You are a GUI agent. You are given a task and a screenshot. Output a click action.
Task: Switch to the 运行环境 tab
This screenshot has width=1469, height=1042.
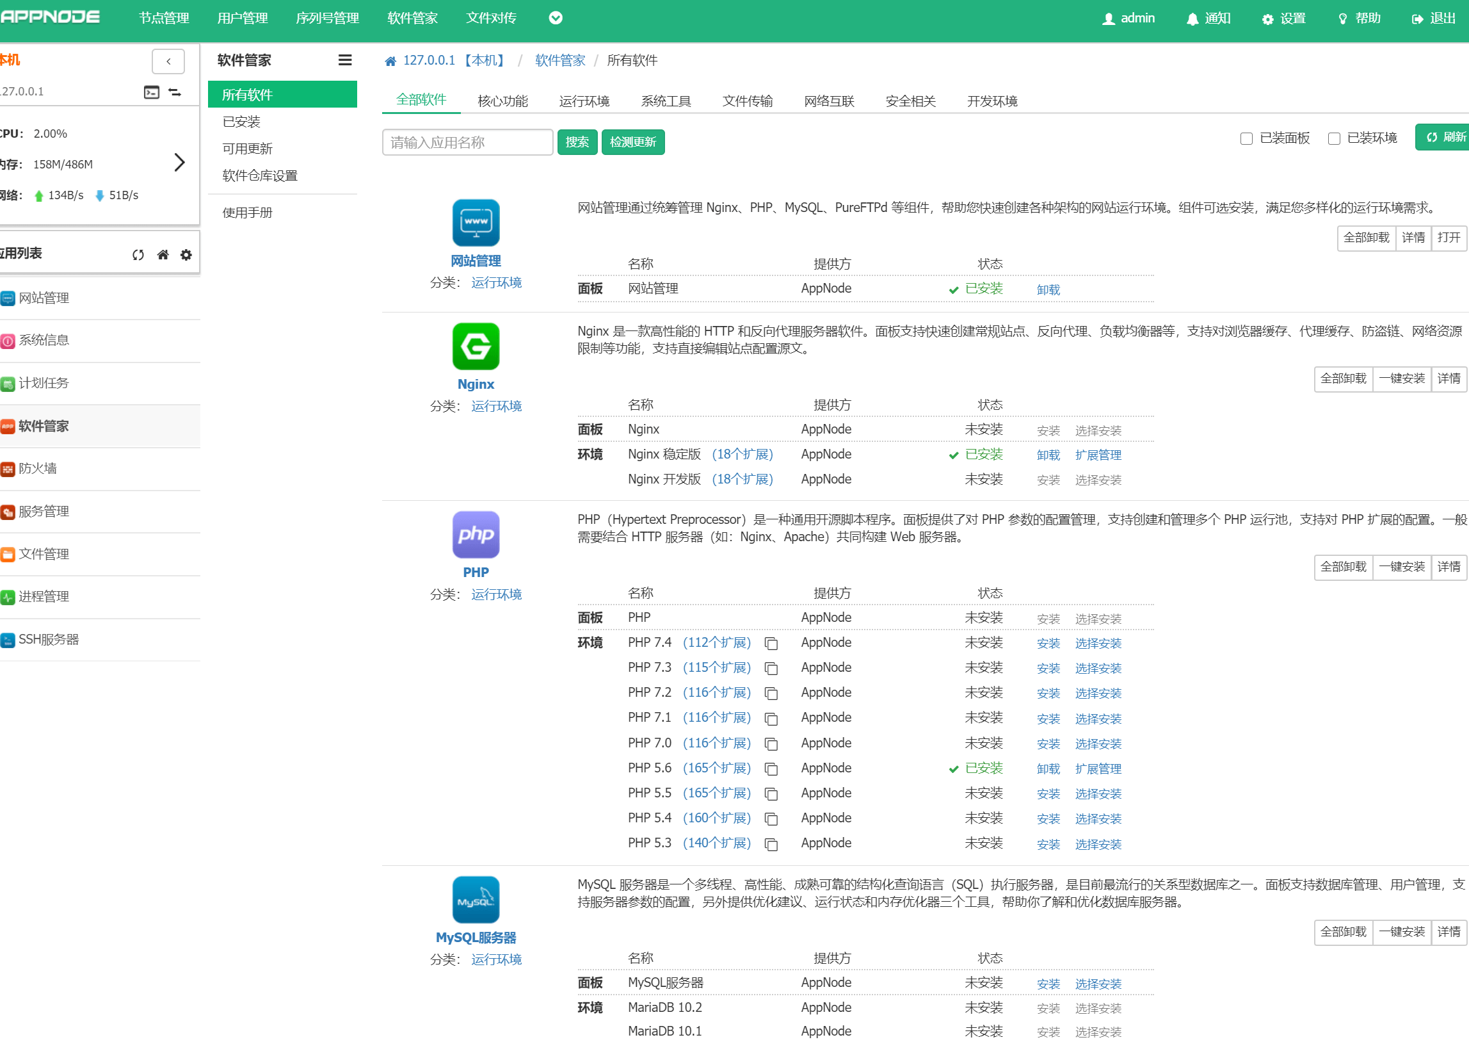tap(584, 101)
